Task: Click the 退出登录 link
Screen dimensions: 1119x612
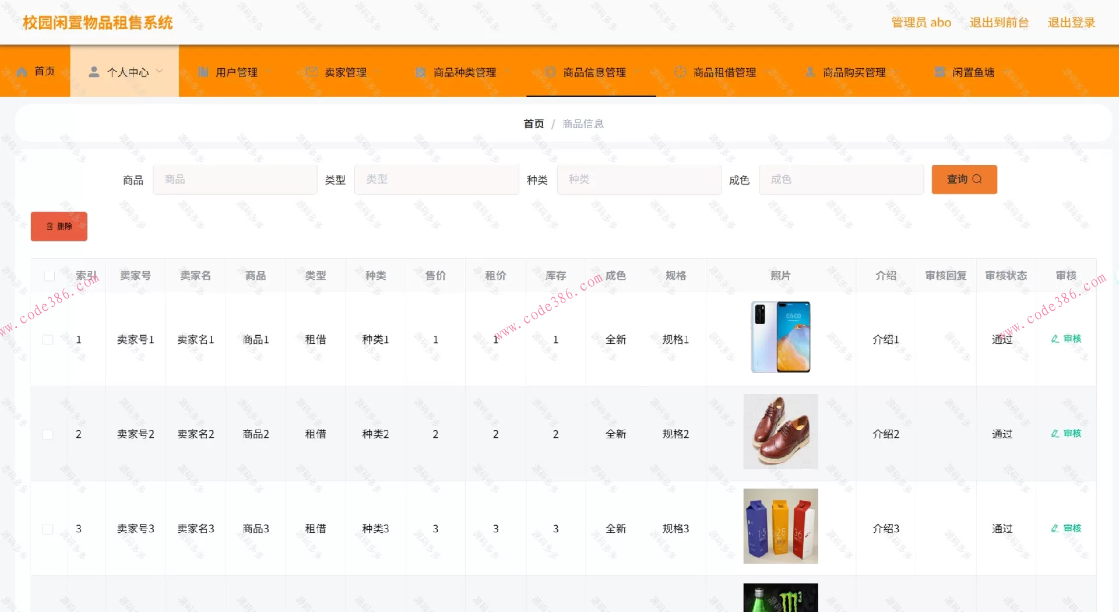Action: point(1071,22)
